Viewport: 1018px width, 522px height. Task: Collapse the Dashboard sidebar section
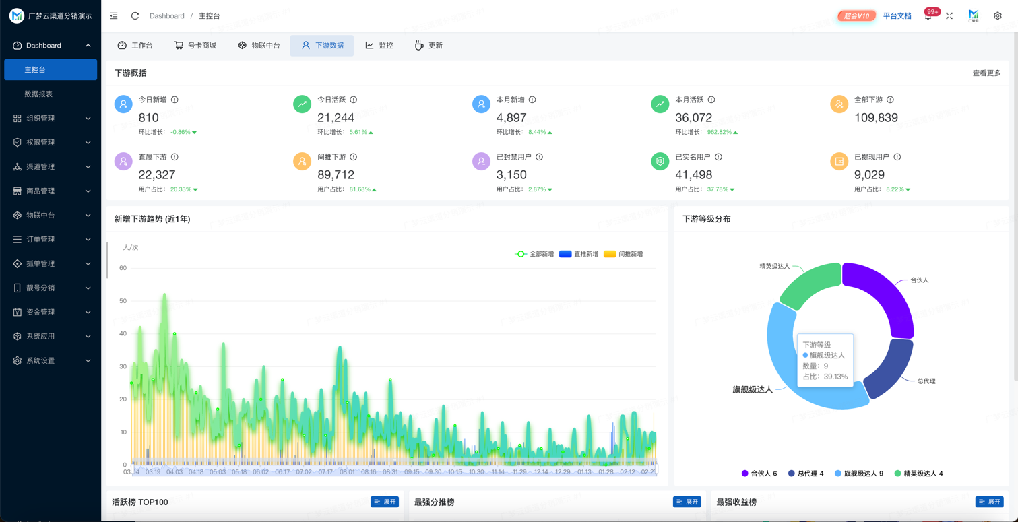tap(51, 46)
